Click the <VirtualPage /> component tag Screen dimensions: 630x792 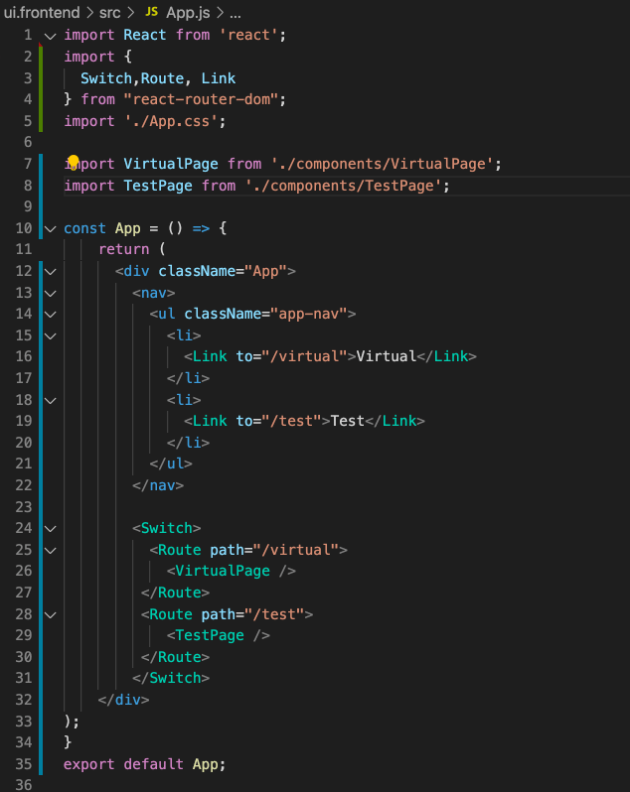click(x=232, y=571)
